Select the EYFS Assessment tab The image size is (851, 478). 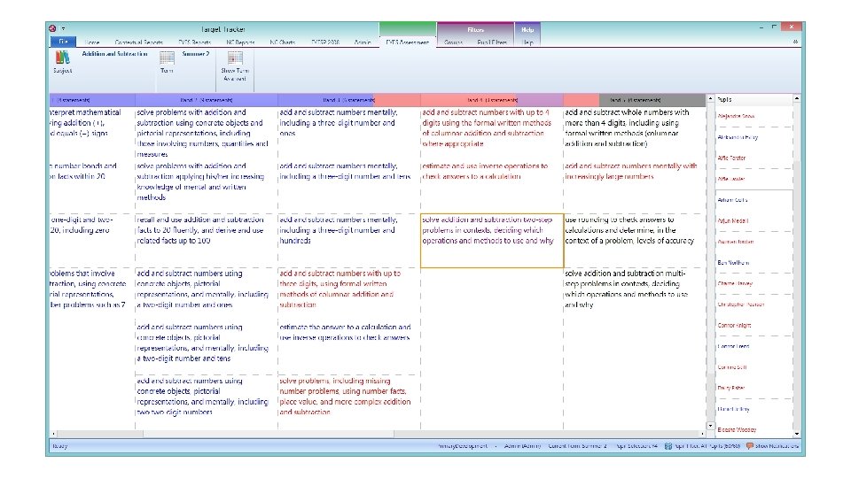point(407,42)
